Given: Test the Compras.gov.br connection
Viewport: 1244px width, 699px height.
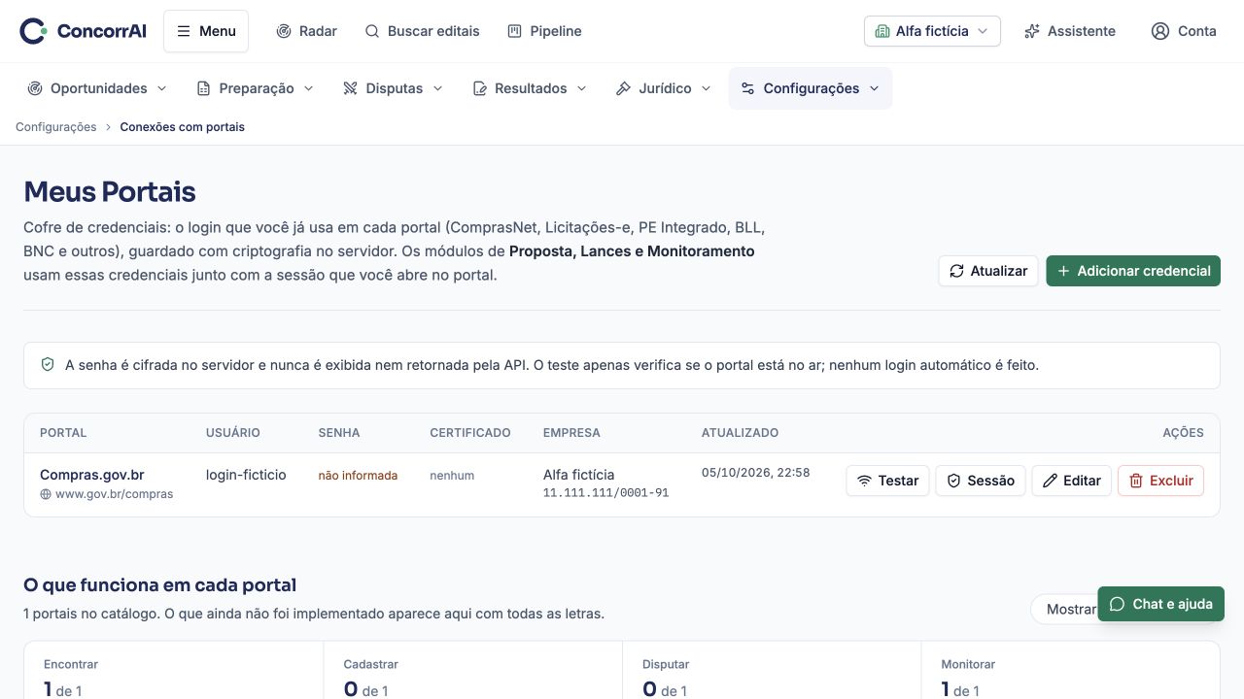Looking at the screenshot, I should click(888, 481).
